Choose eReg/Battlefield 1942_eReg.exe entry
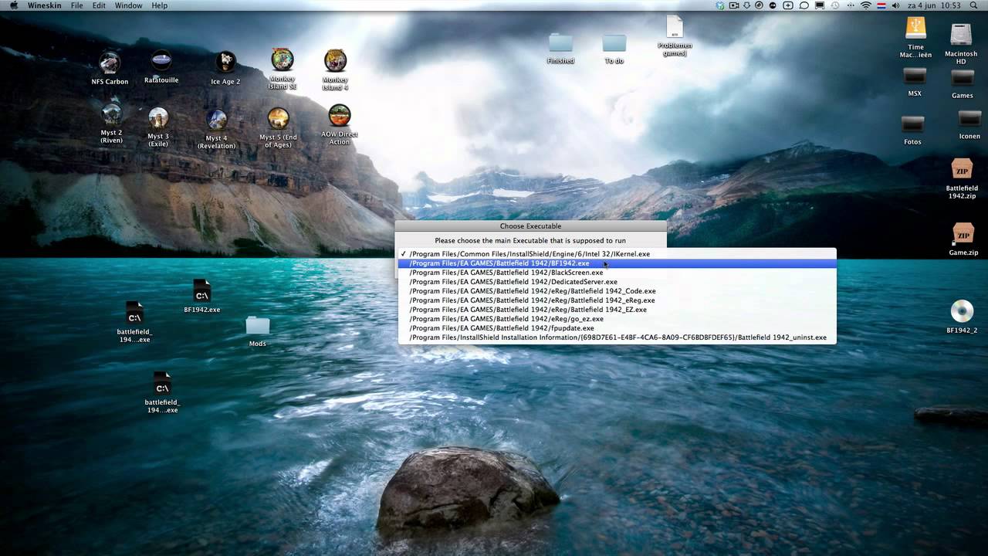This screenshot has width=988, height=556. click(x=617, y=300)
